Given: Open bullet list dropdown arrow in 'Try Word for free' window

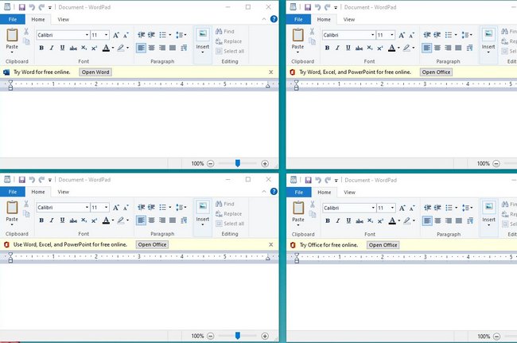Looking at the screenshot, I should (170, 35).
